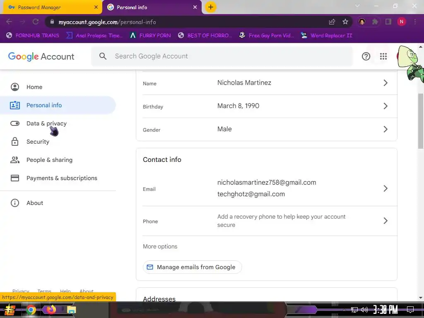The image size is (424, 318).
Task: Click the Search Google Account field
Action: tap(222, 56)
